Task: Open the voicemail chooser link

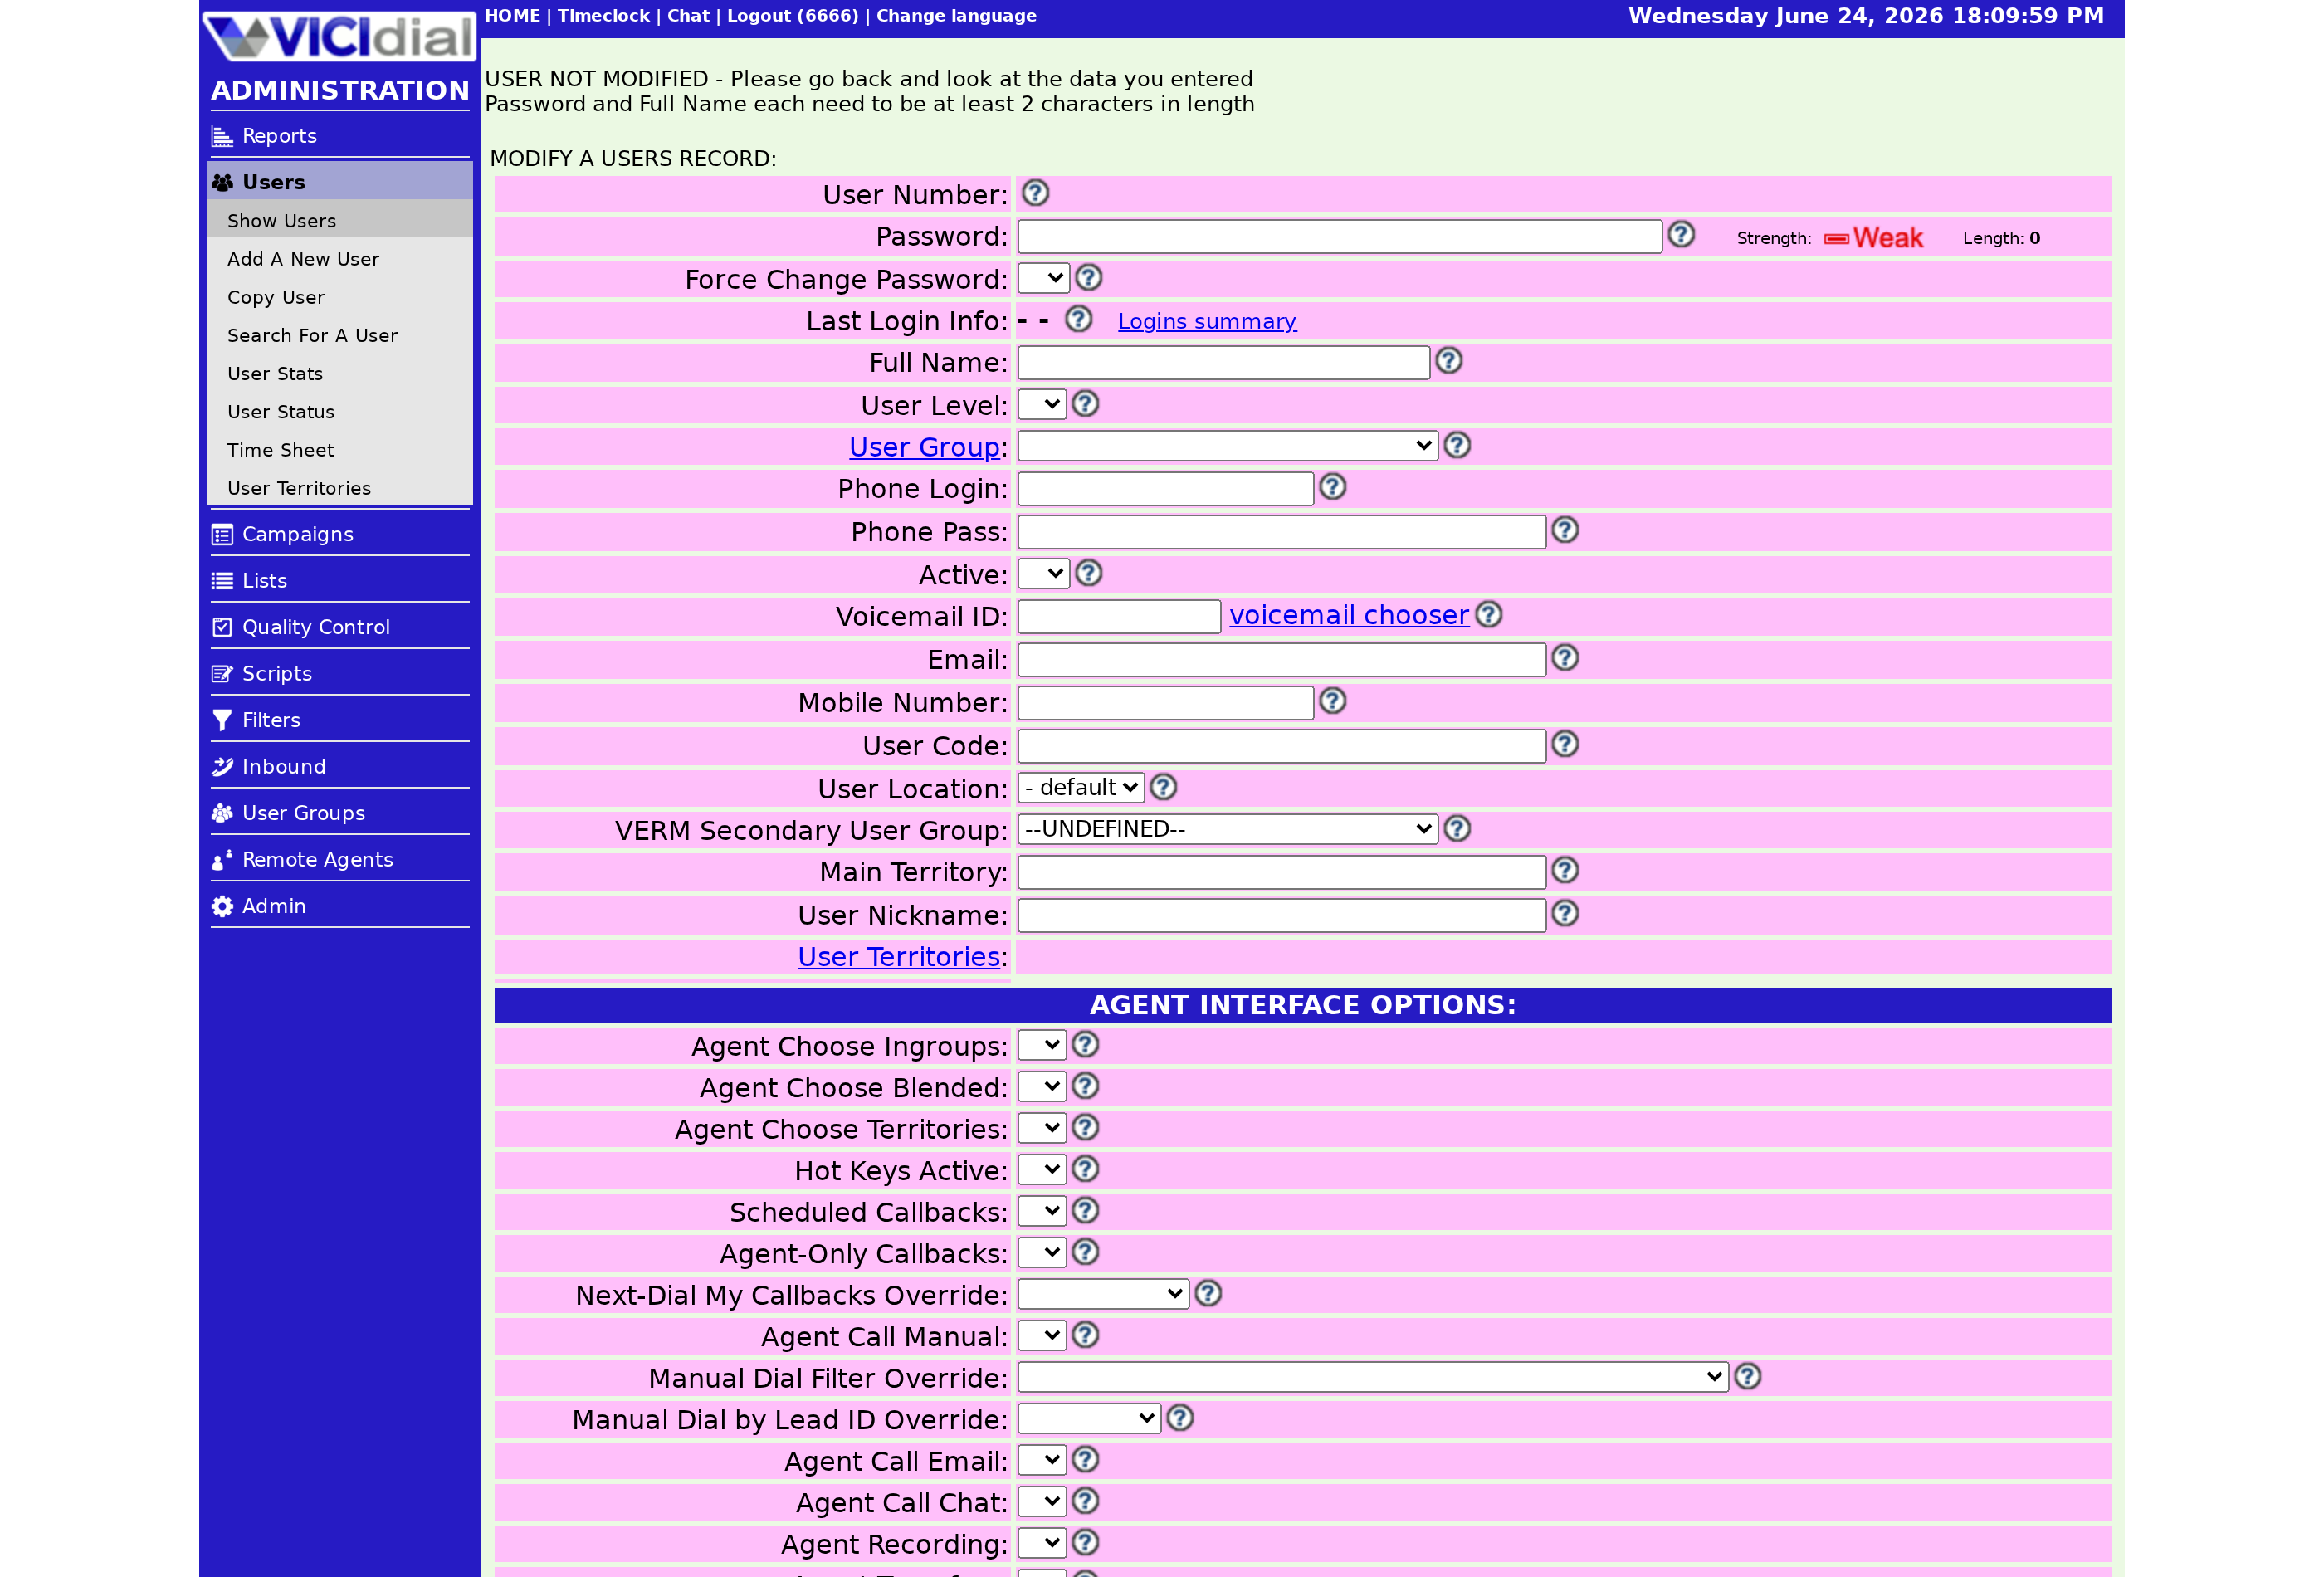Action: (1348, 615)
